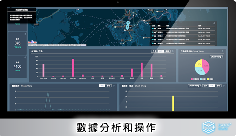Click the 4100 yearly count value
Image resolution: width=236 pixels, height=136 pixels.
pos(18,67)
